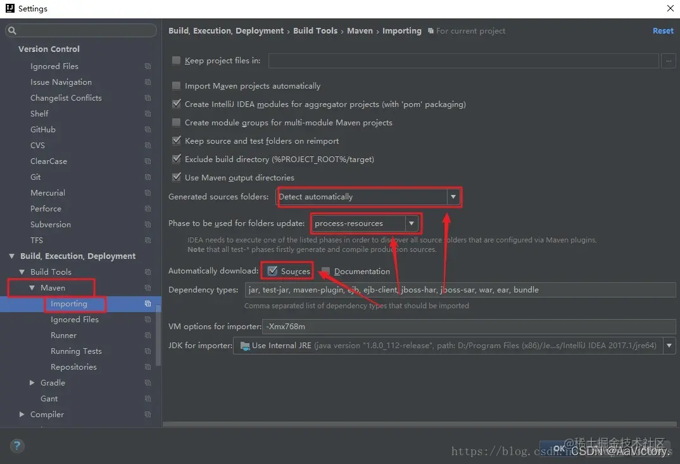The width and height of the screenshot is (680, 464).
Task: Click the IntelliJ IDEA logo in title bar
Action: click(x=9, y=8)
